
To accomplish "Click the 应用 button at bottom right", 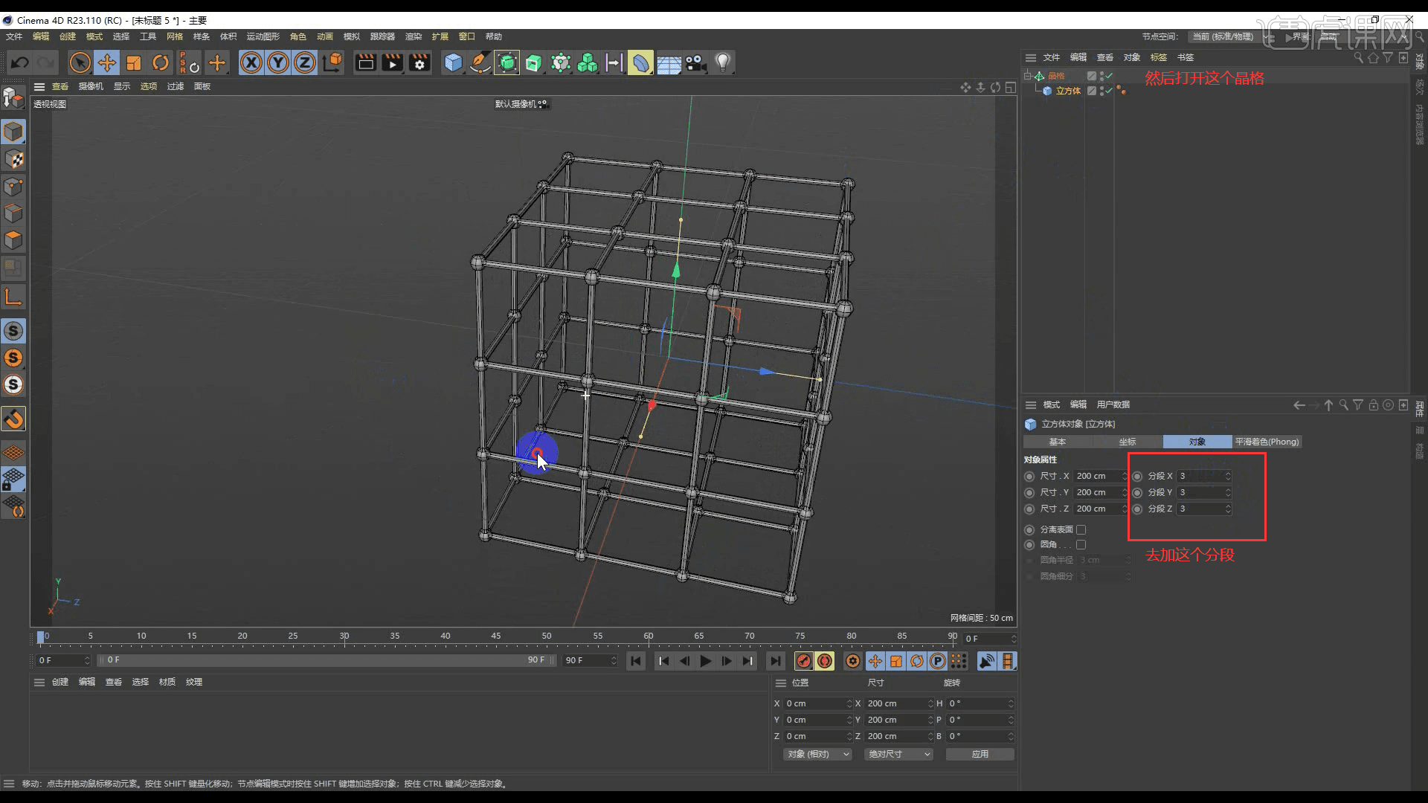I will click(980, 754).
